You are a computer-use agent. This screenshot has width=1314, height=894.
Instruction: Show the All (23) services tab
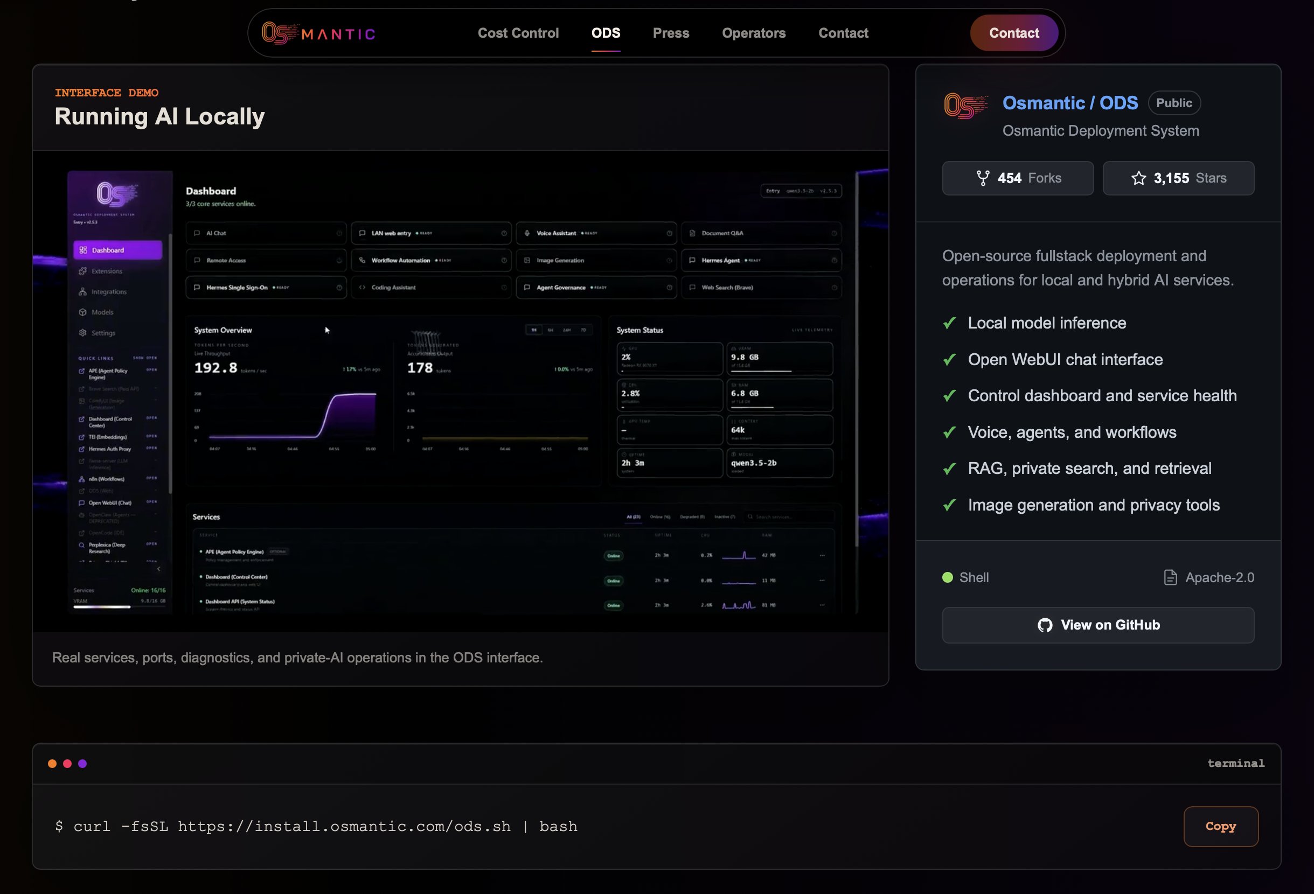(633, 516)
